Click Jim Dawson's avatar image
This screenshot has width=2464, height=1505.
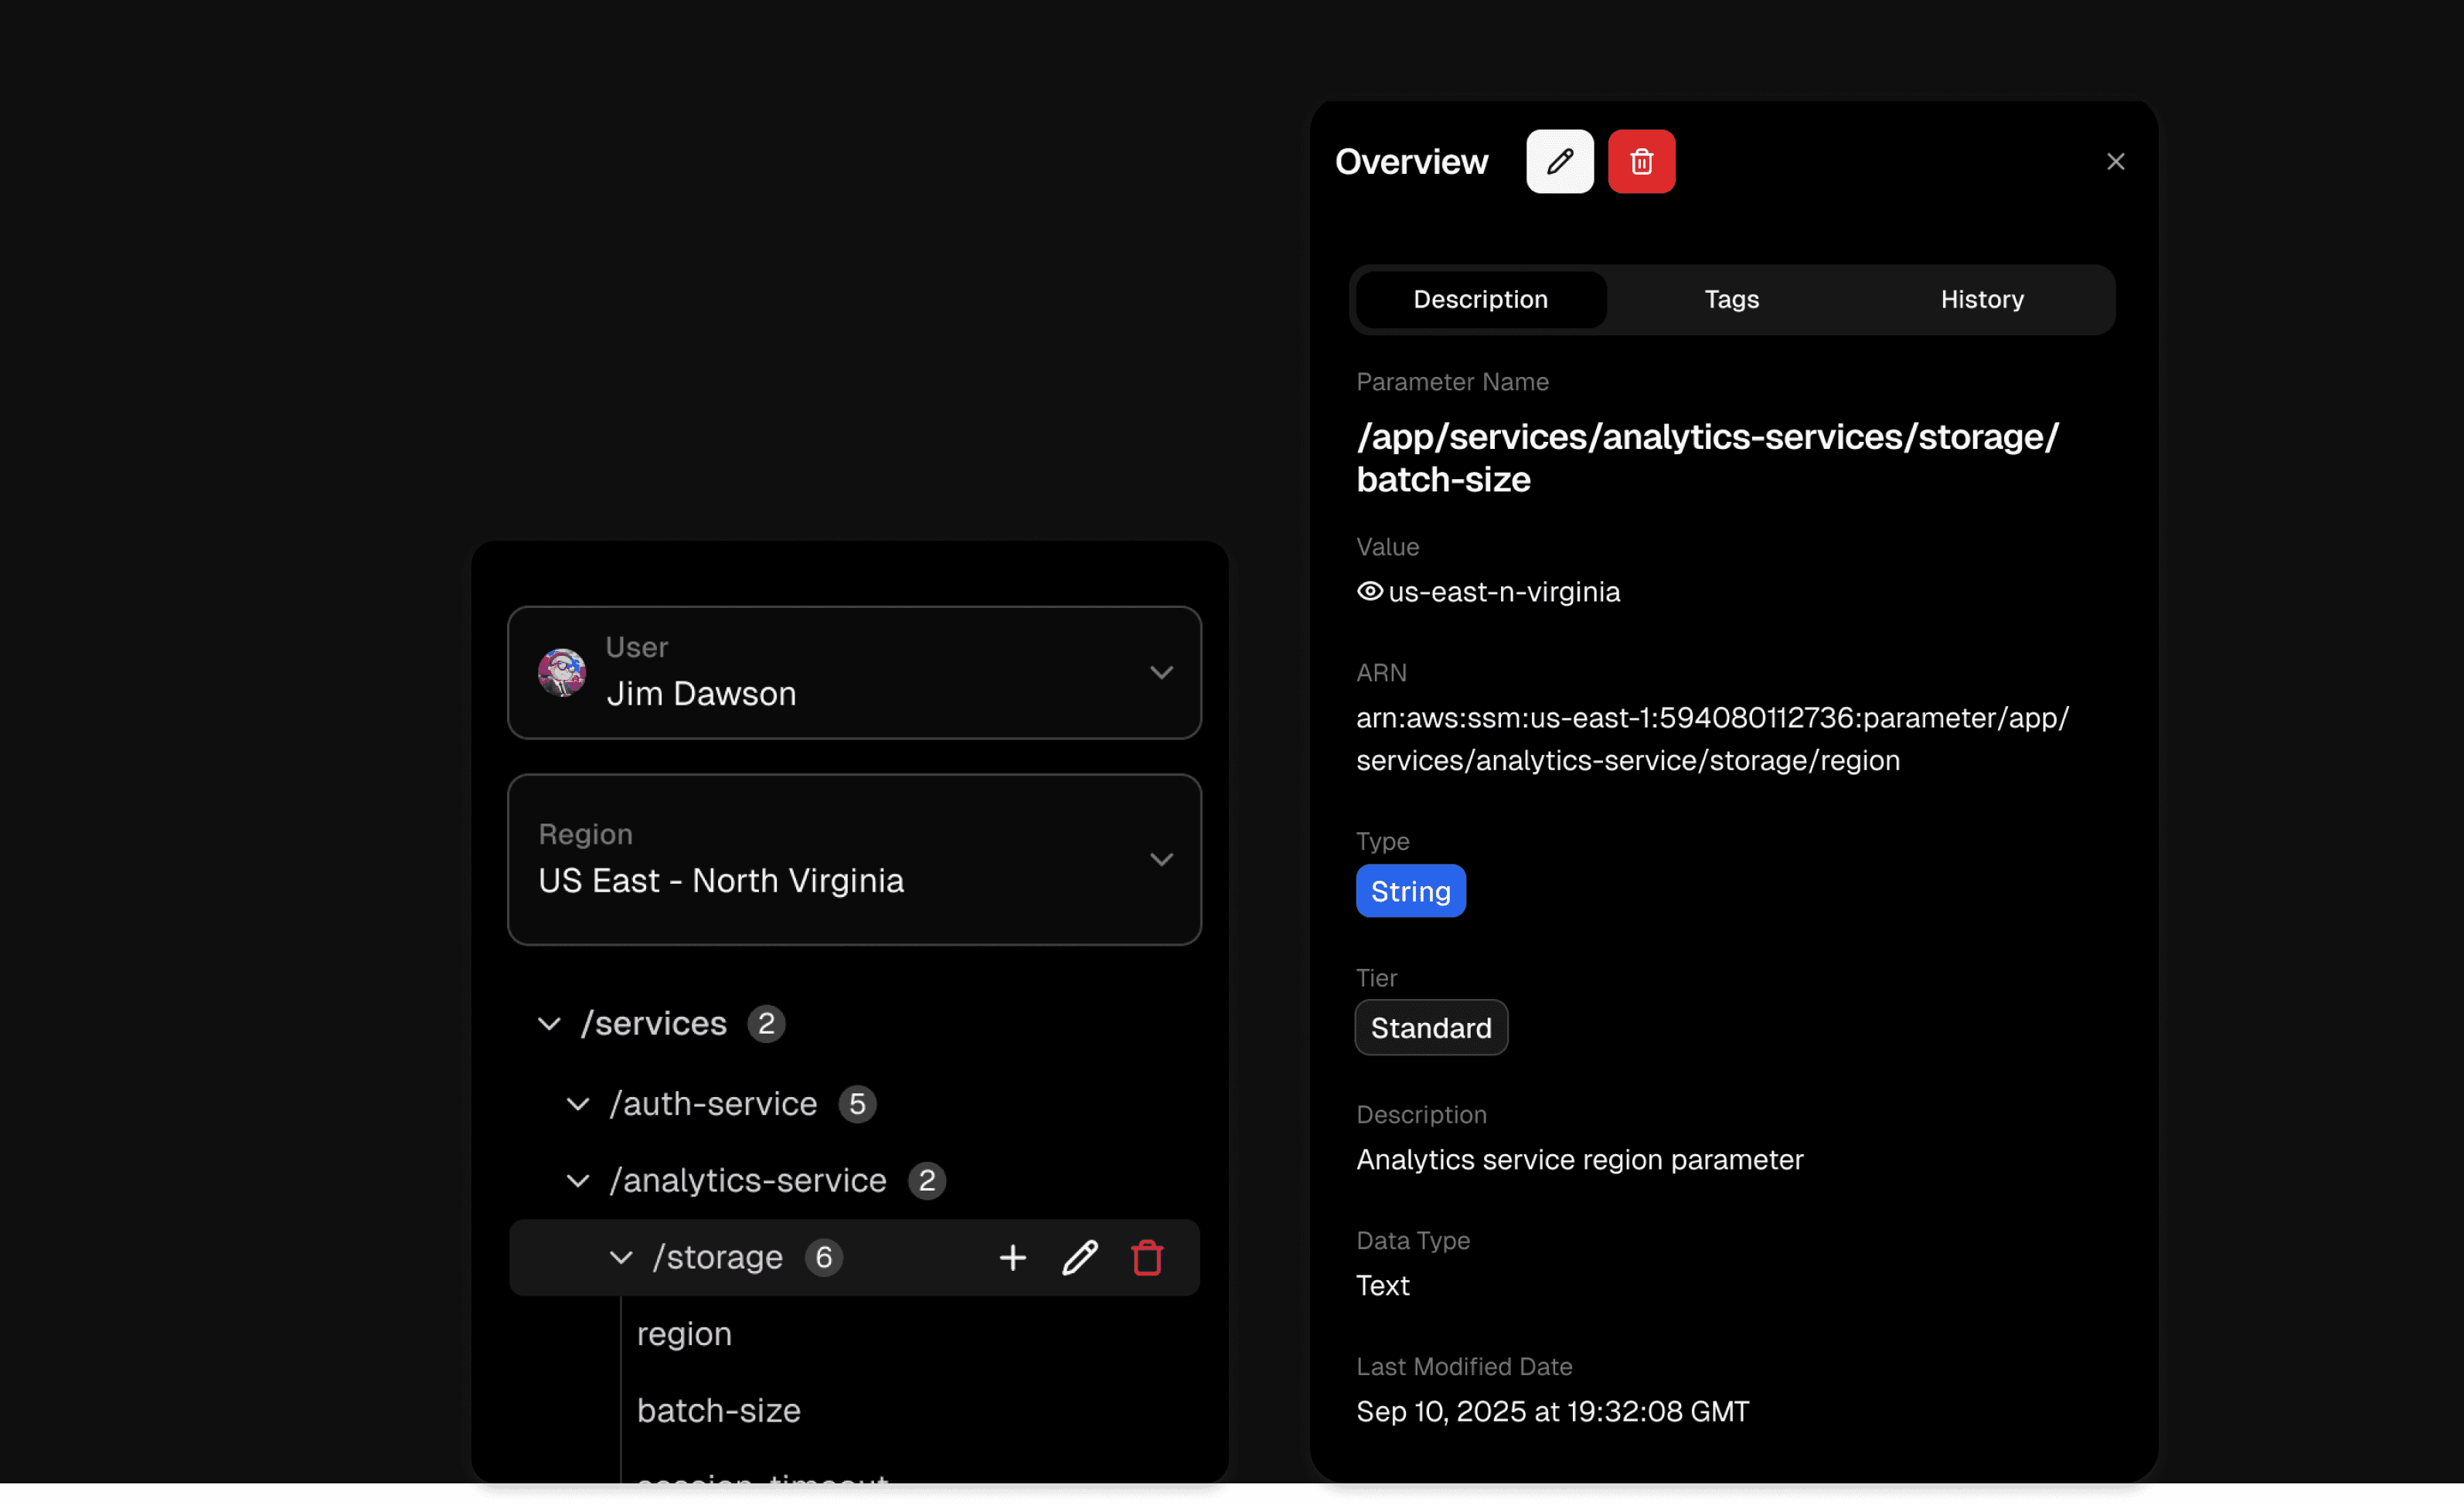point(562,673)
